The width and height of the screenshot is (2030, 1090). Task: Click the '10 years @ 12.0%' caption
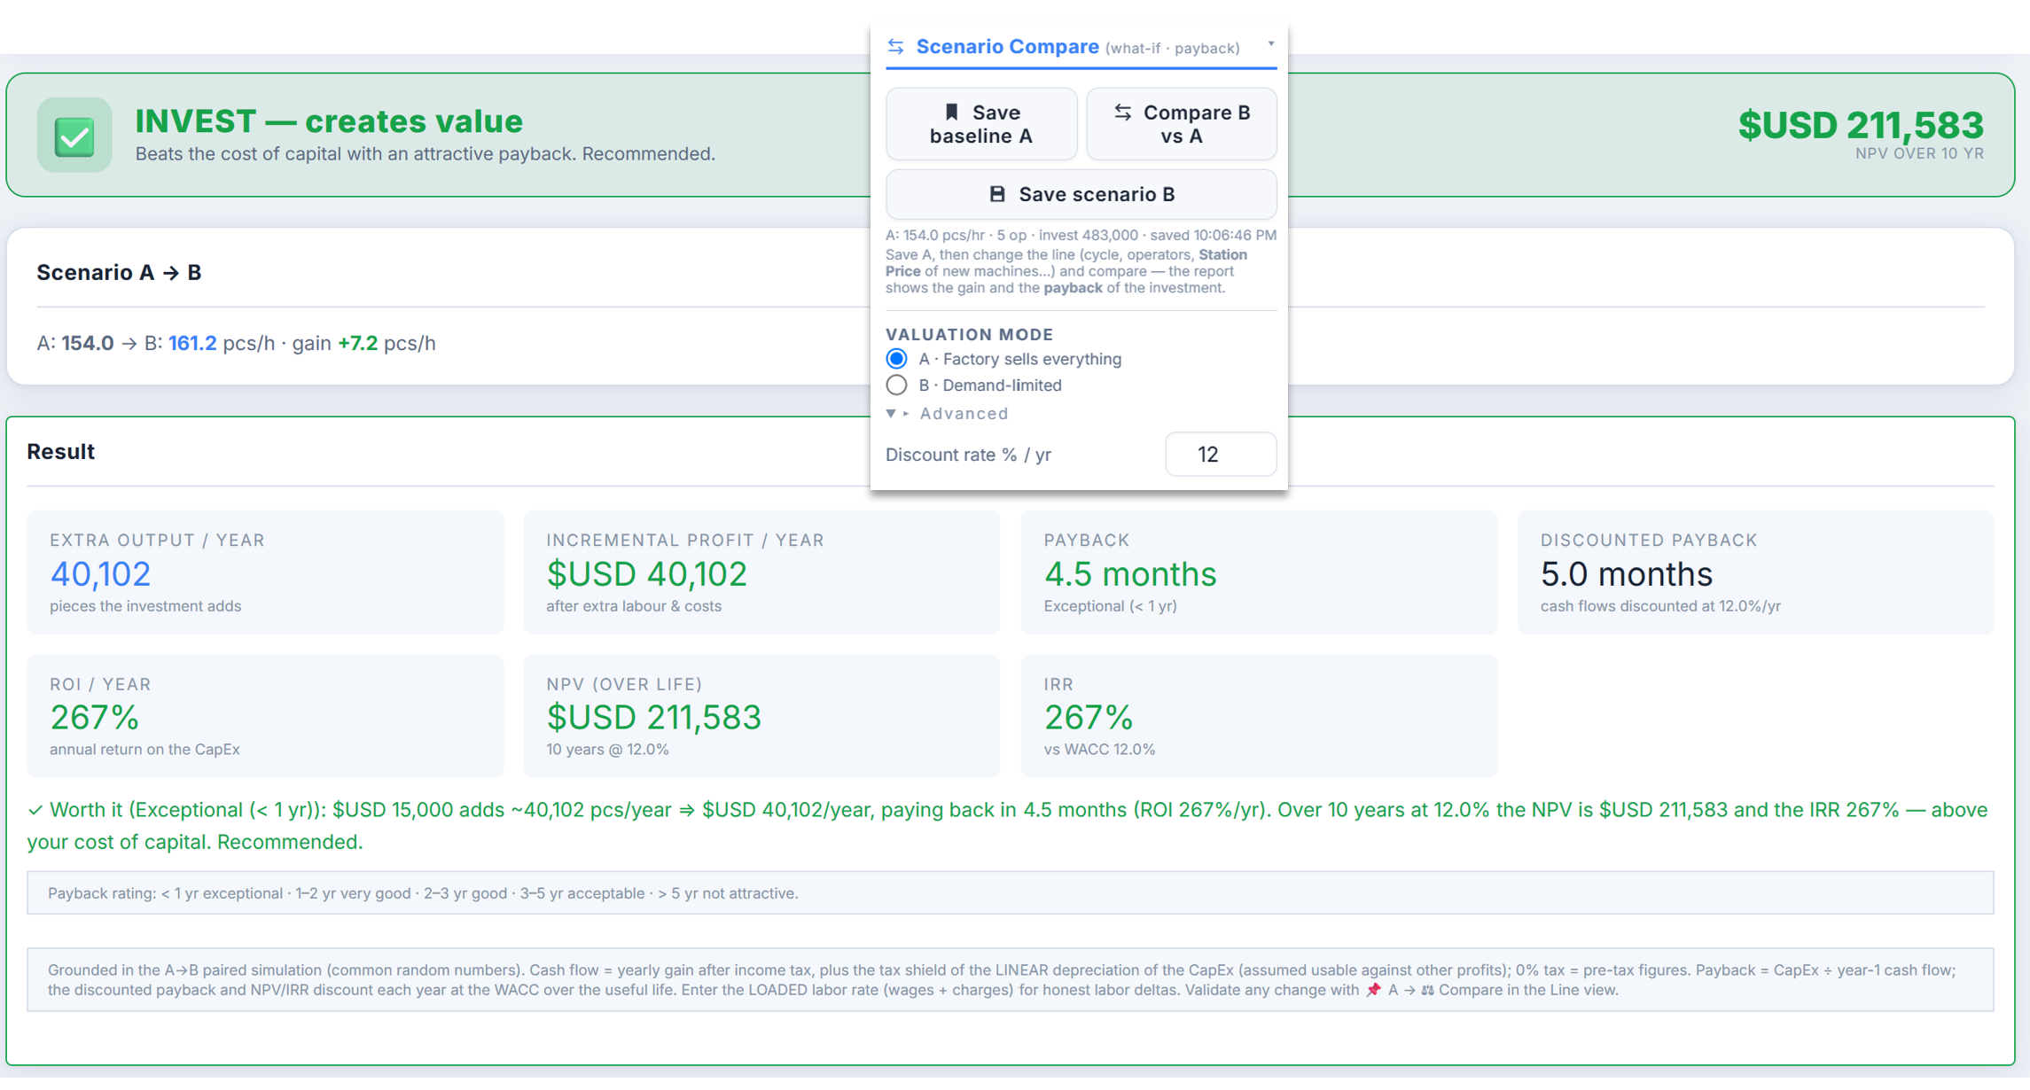(x=607, y=750)
